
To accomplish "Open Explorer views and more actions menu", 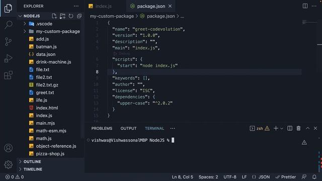I will click(x=76, y=6).
